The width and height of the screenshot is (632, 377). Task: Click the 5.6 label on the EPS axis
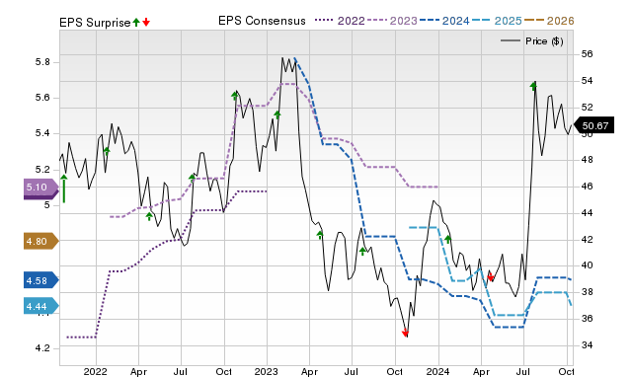click(42, 98)
